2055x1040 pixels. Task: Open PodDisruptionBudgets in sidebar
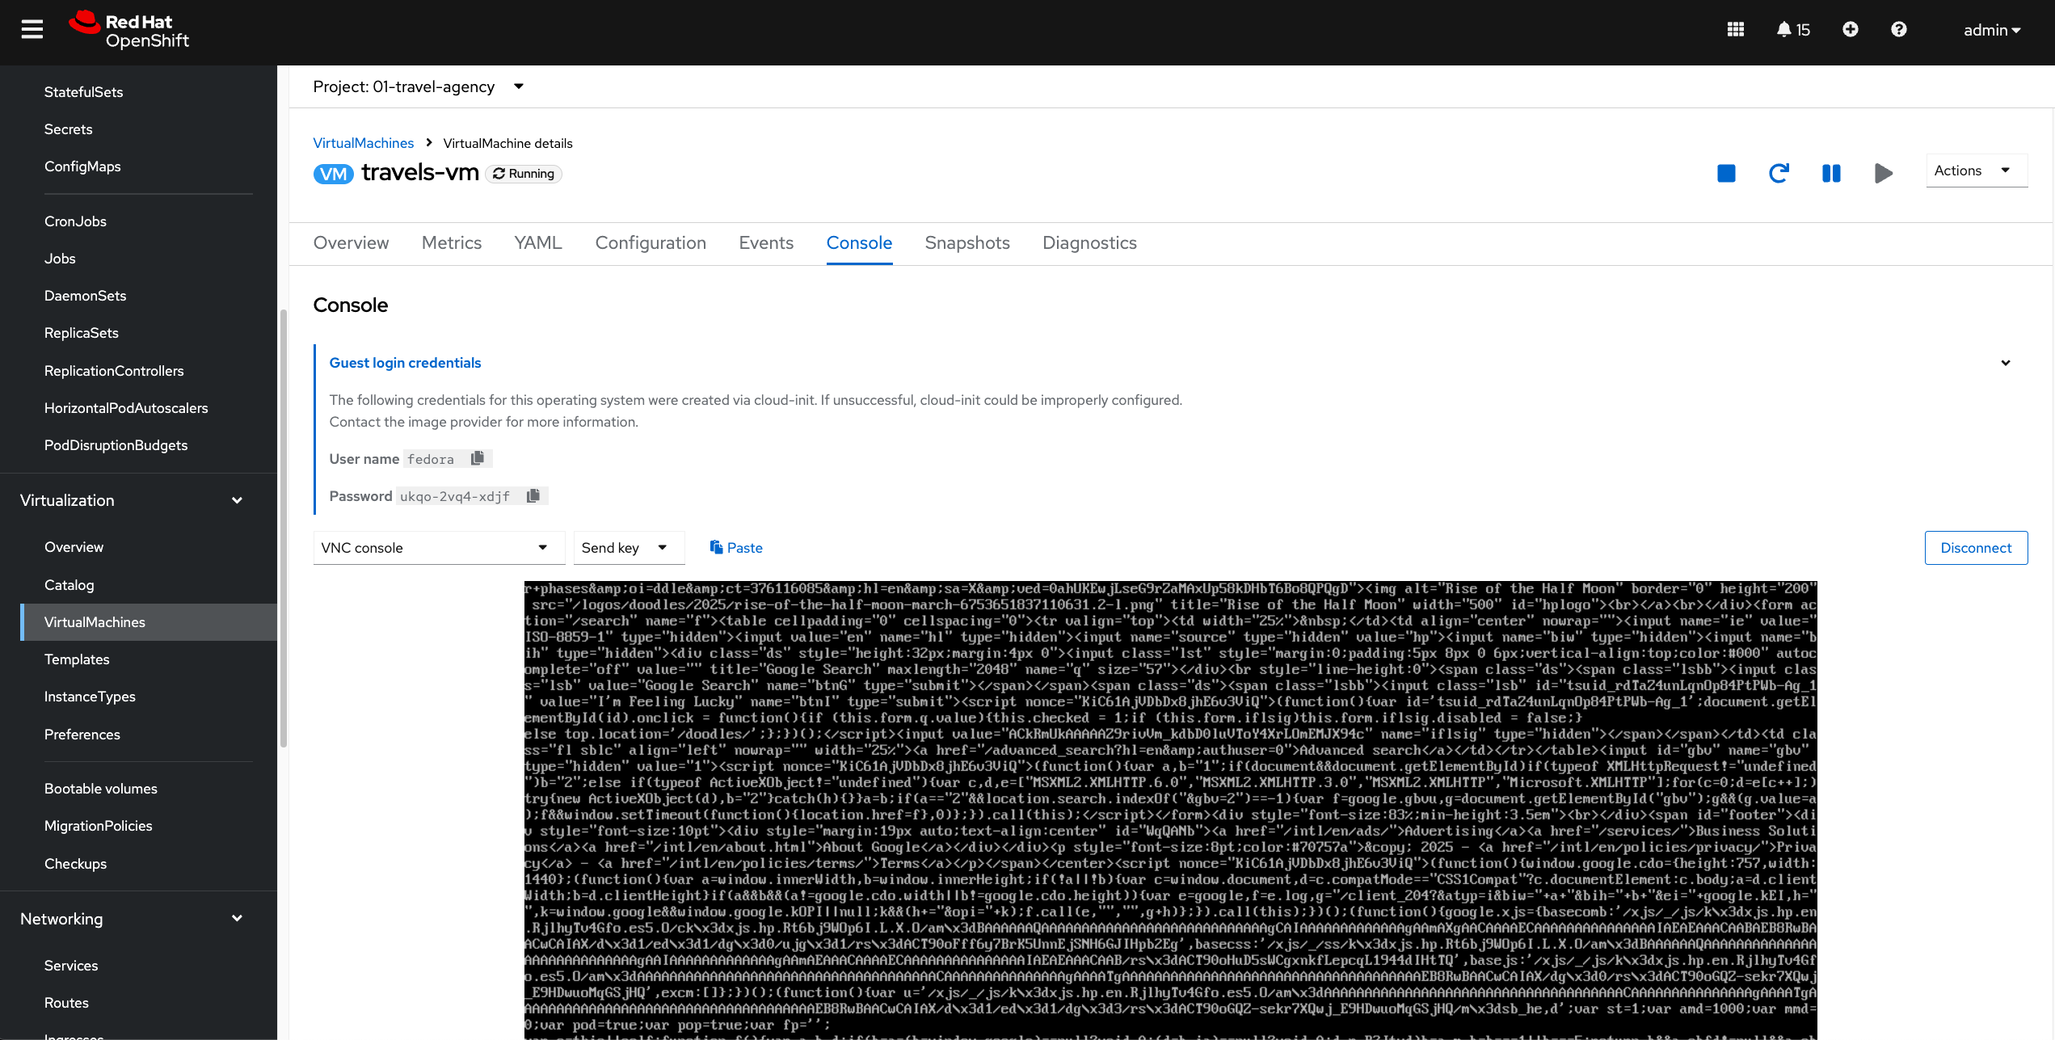coord(116,445)
